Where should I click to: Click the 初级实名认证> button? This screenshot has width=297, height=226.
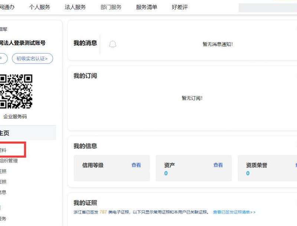[x=32, y=58]
